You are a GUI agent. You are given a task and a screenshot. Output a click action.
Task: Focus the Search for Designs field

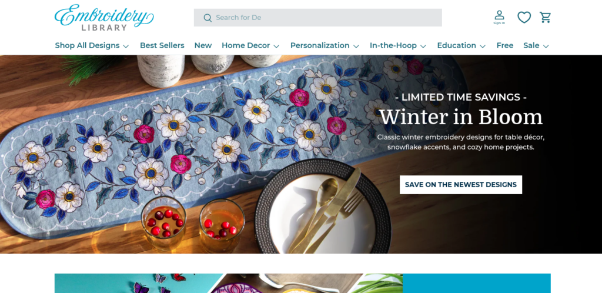[x=317, y=18]
